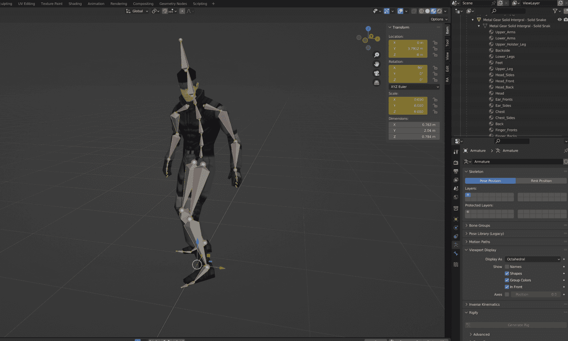Toggle the Rotation Z lock

click(x=435, y=80)
